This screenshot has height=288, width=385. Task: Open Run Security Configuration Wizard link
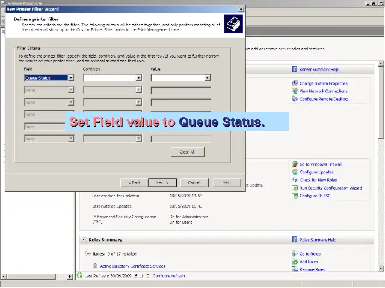pos(330,188)
